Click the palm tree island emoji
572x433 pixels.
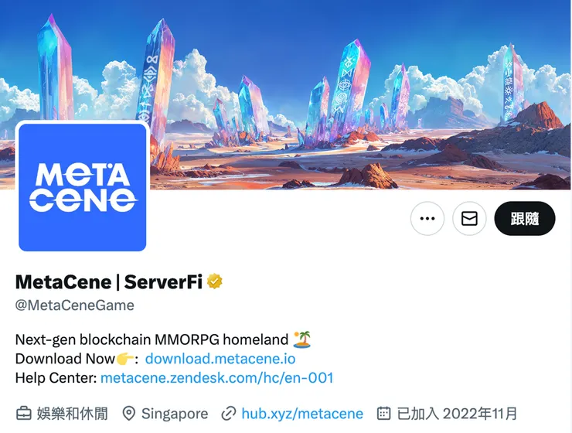[302, 339]
